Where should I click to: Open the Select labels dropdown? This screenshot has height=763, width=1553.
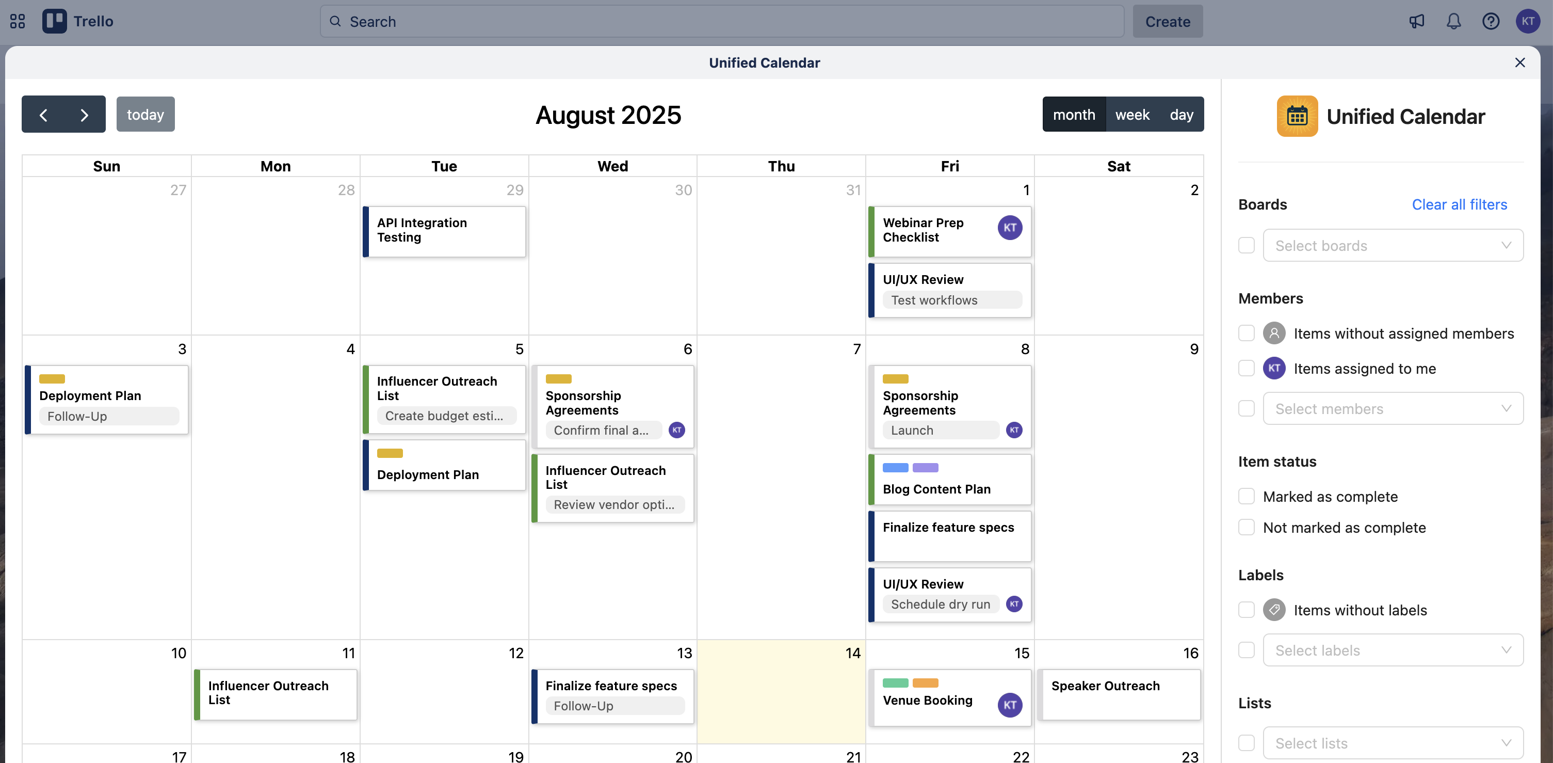coord(1393,650)
